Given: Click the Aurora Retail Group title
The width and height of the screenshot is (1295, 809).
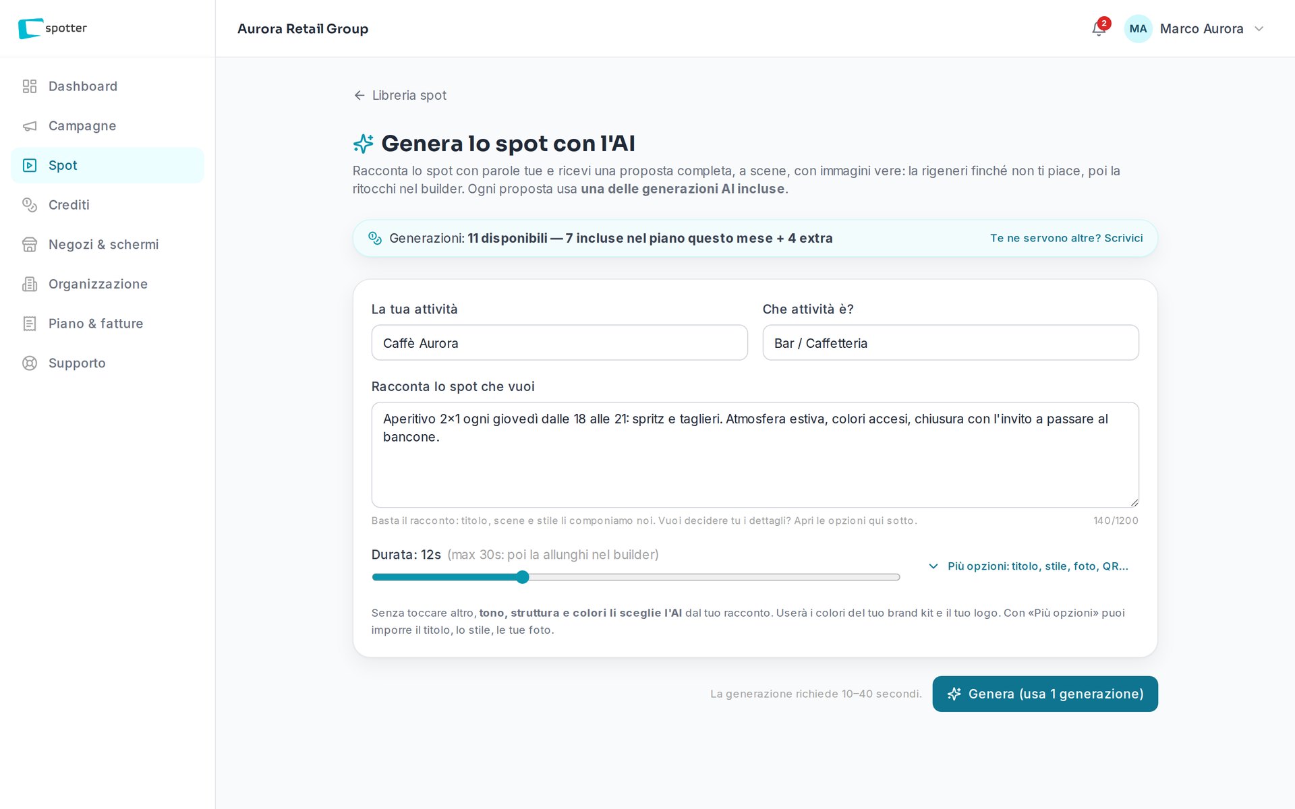Looking at the screenshot, I should coord(303,28).
